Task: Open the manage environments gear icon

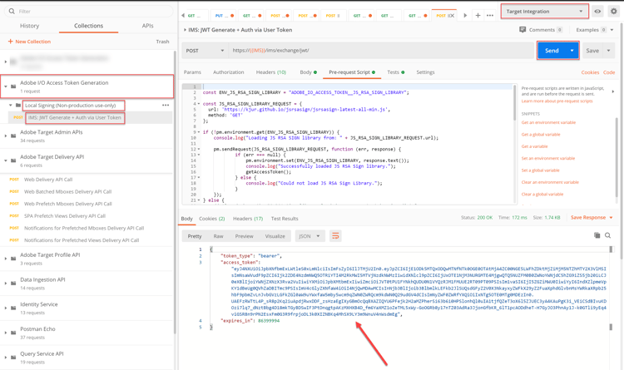Action: pos(614,12)
